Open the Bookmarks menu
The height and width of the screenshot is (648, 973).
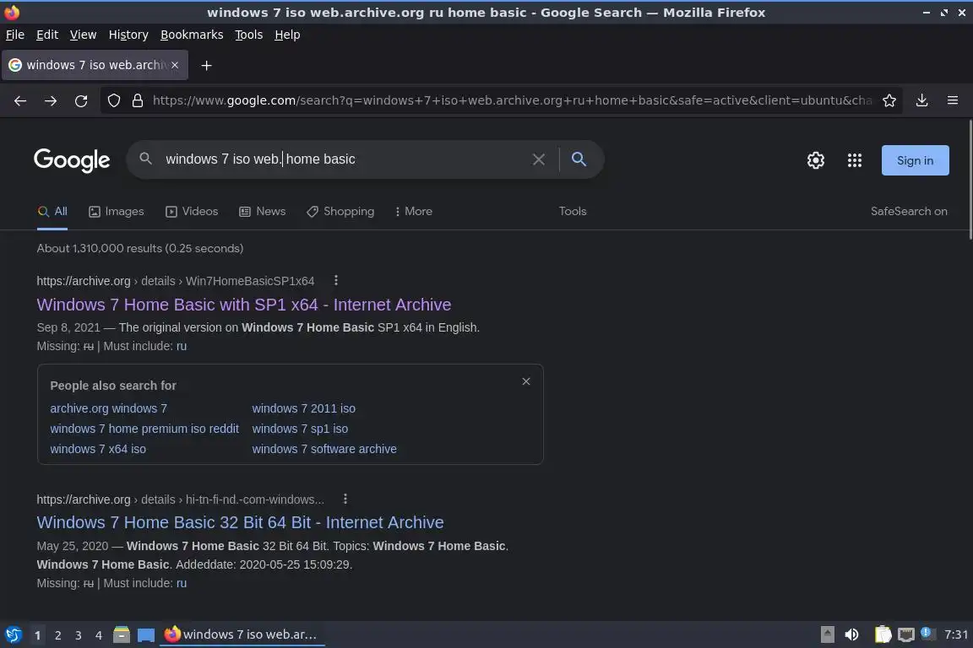tap(192, 35)
